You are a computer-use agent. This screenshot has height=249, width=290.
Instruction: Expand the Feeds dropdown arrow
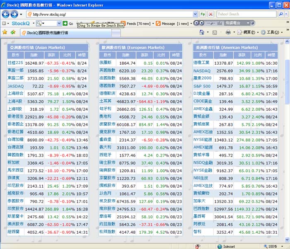pyautogui.click(x=153, y=24)
